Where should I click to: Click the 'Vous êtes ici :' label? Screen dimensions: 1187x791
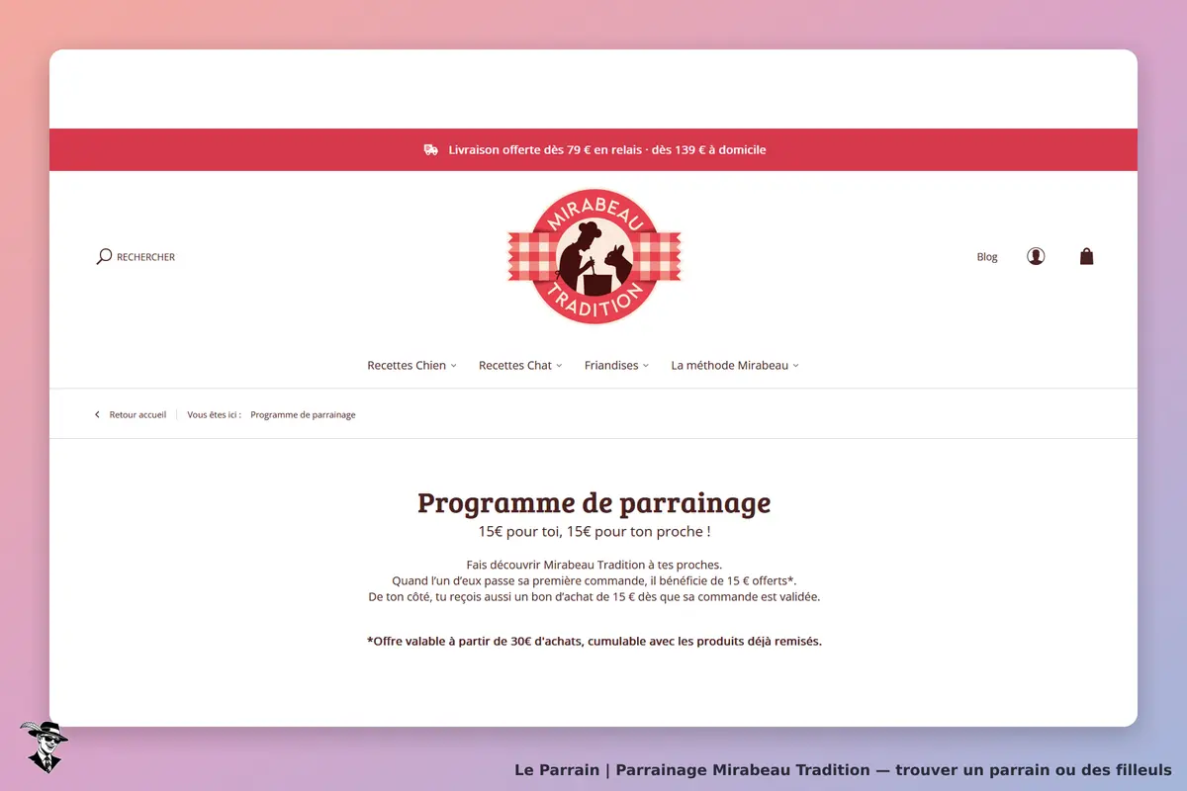click(214, 415)
